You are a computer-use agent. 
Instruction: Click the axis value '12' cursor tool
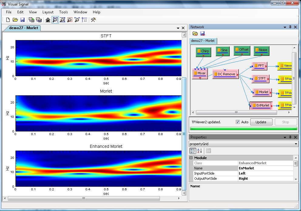tap(84, 20)
